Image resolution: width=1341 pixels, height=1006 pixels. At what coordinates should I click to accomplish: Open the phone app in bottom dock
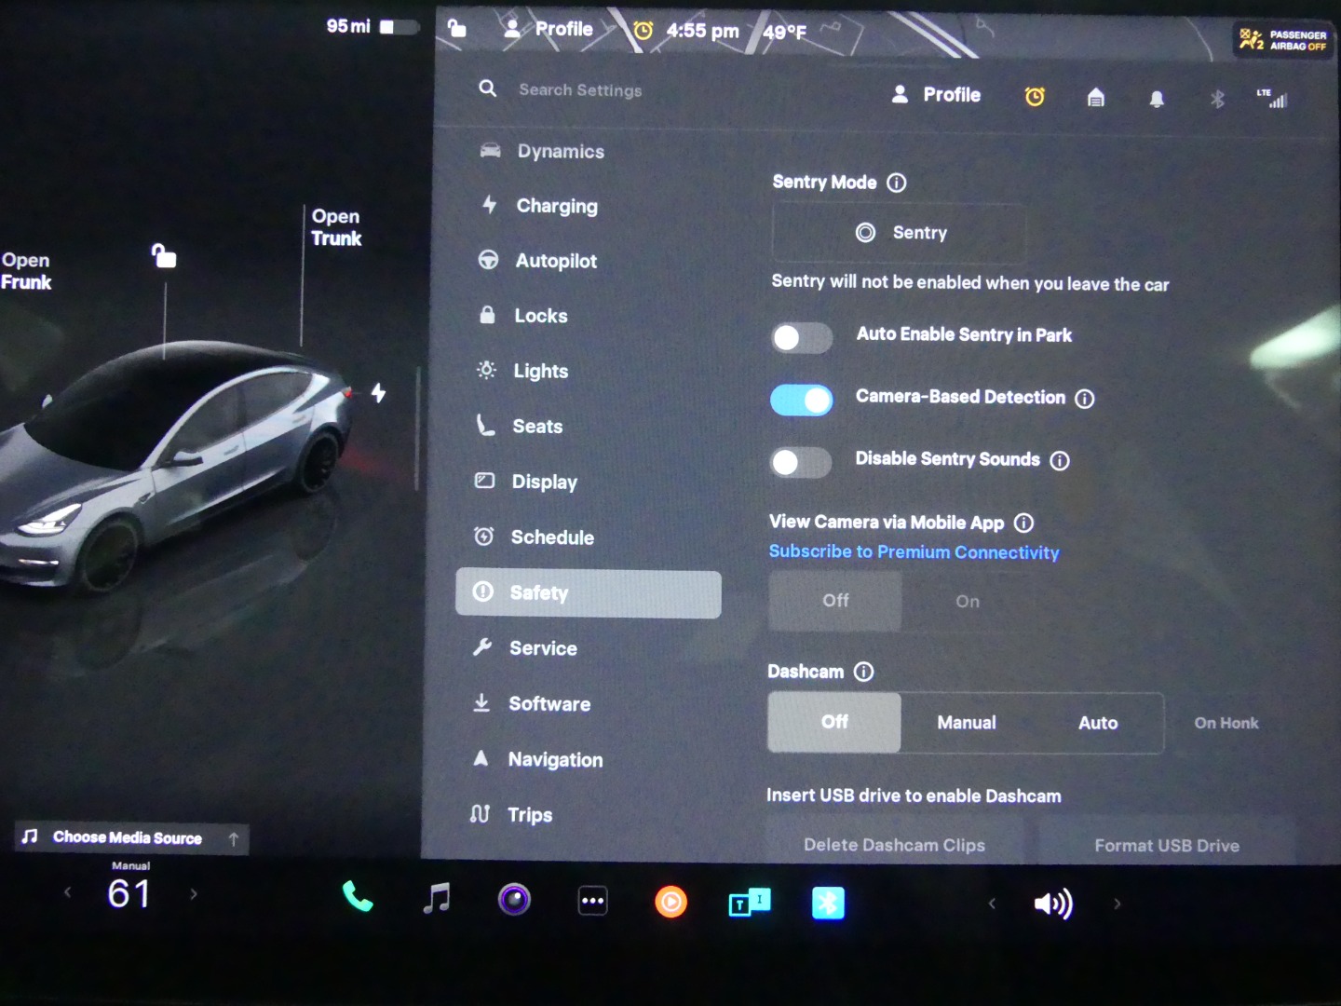click(x=358, y=898)
